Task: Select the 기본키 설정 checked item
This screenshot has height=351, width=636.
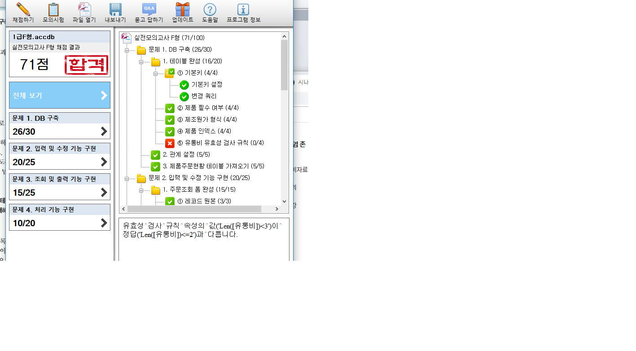Action: tap(206, 84)
